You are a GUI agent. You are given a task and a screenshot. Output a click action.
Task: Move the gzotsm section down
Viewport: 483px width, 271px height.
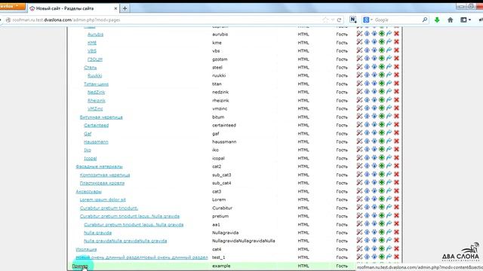click(x=374, y=59)
